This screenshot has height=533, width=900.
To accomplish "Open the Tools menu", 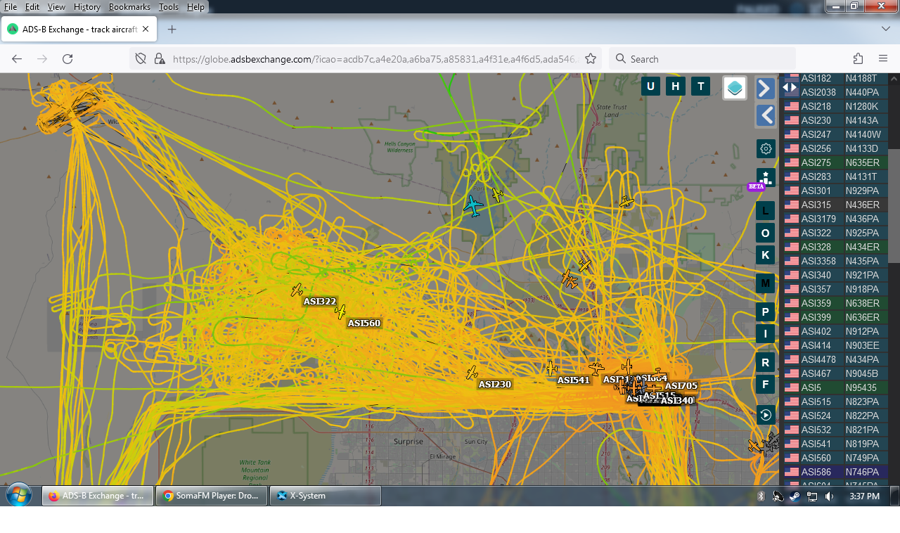I will tap(168, 6).
